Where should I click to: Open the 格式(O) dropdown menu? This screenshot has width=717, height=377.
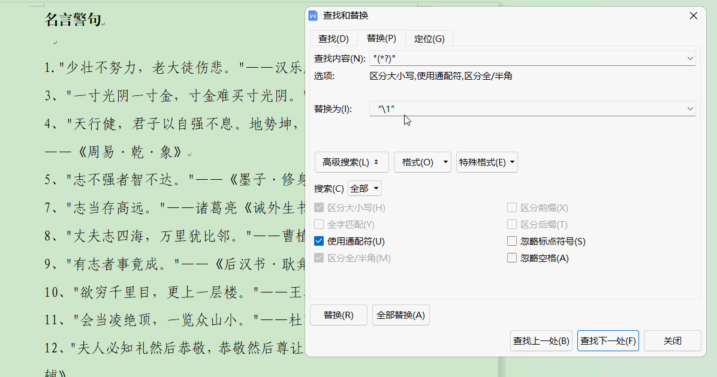coord(422,162)
